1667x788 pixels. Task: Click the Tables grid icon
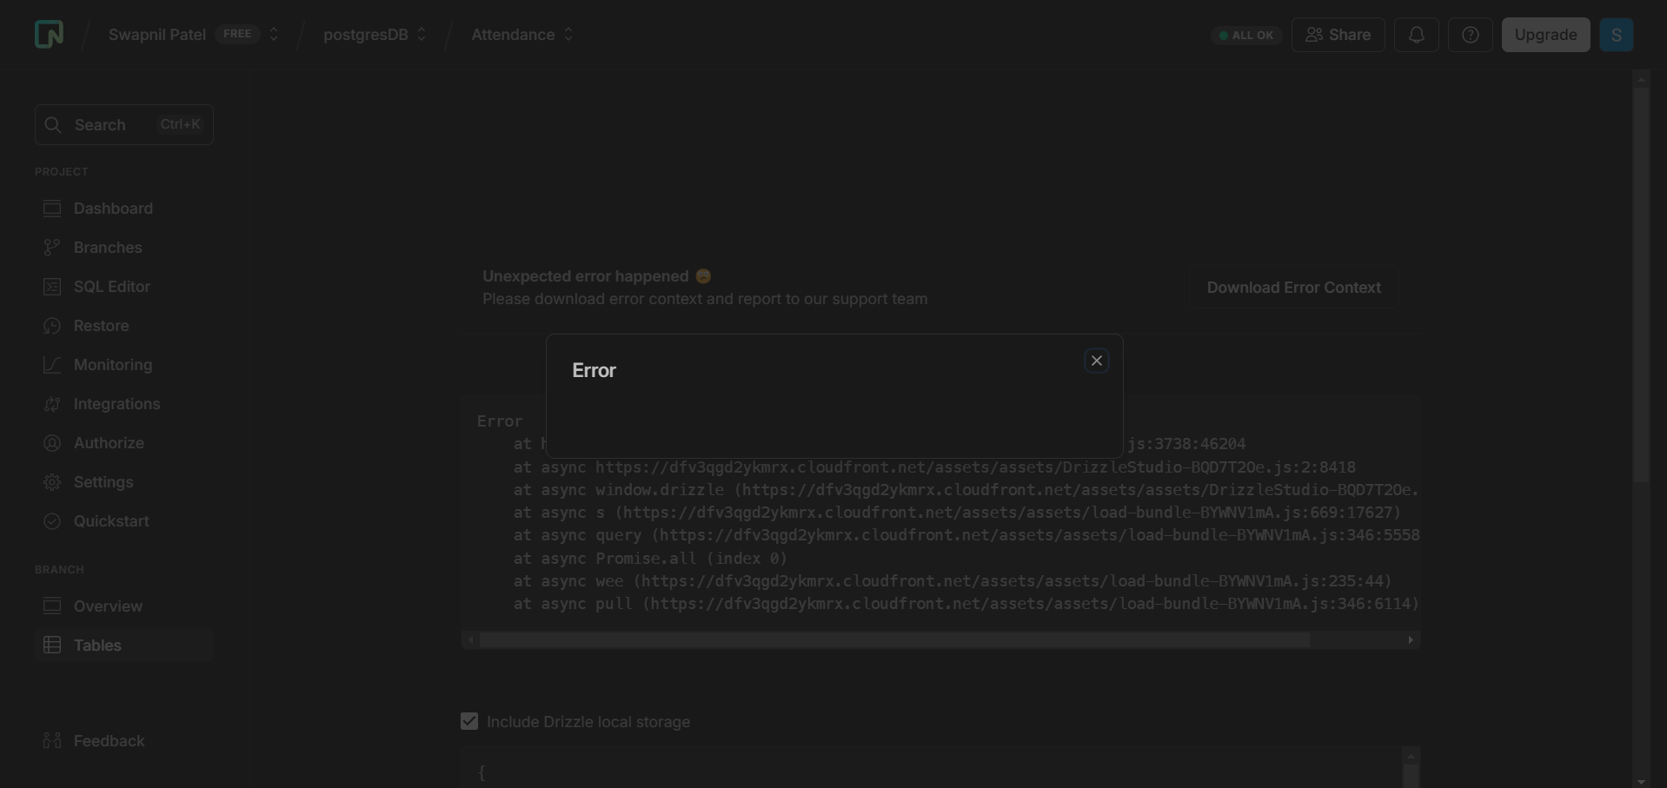[x=52, y=645]
